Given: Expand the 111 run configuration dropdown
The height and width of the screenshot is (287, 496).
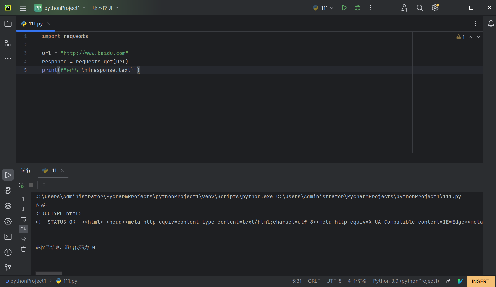Looking at the screenshot, I should point(323,8).
